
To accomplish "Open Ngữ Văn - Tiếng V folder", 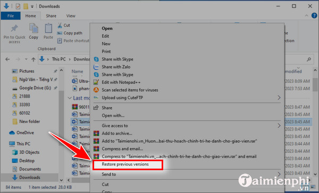I will tap(36, 80).
